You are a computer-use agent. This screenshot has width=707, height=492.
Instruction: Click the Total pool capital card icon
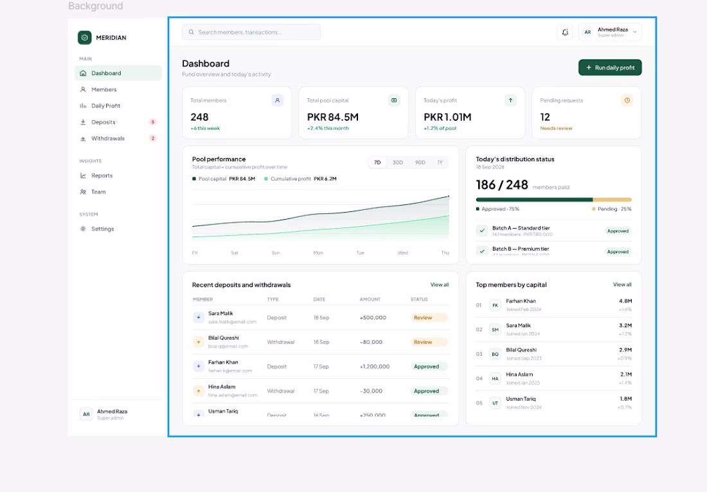[394, 100]
